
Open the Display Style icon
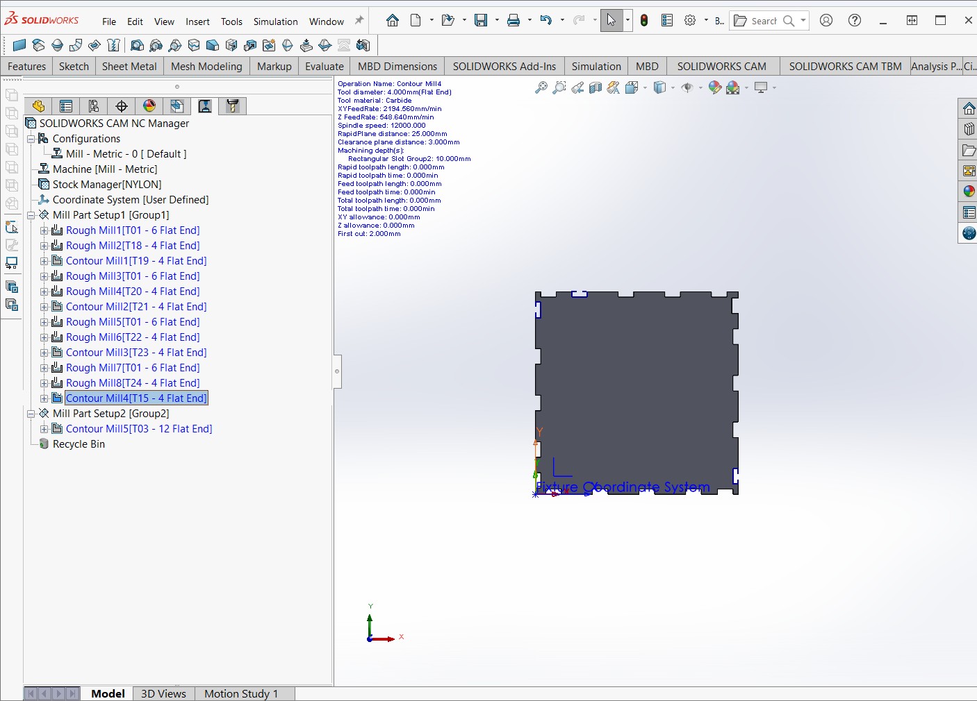[660, 87]
